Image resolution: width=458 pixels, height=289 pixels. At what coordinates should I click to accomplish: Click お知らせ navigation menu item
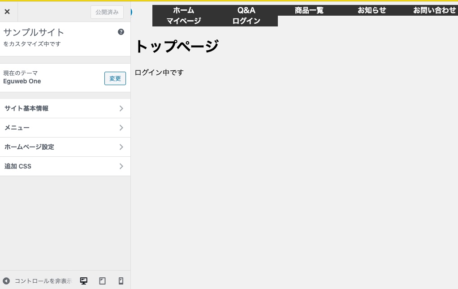click(x=372, y=10)
